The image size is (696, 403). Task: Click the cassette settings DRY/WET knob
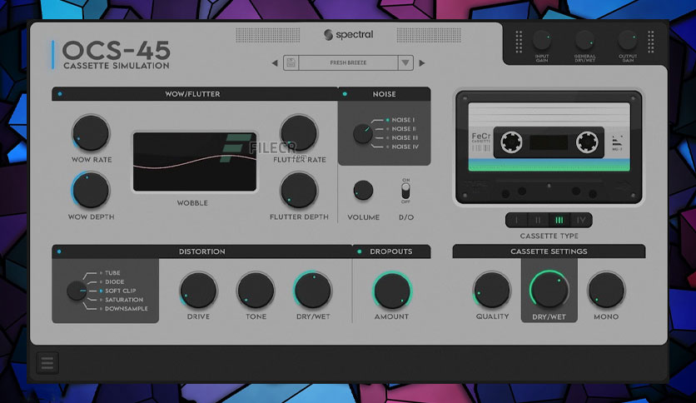tap(549, 291)
